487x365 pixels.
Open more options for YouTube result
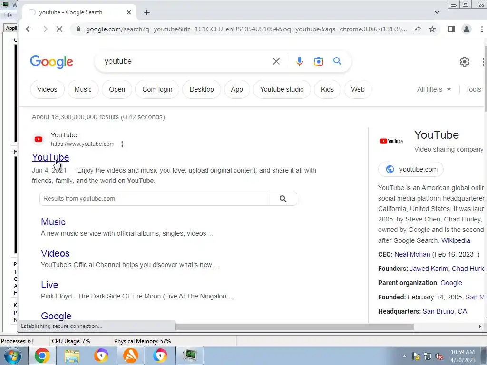122,144
